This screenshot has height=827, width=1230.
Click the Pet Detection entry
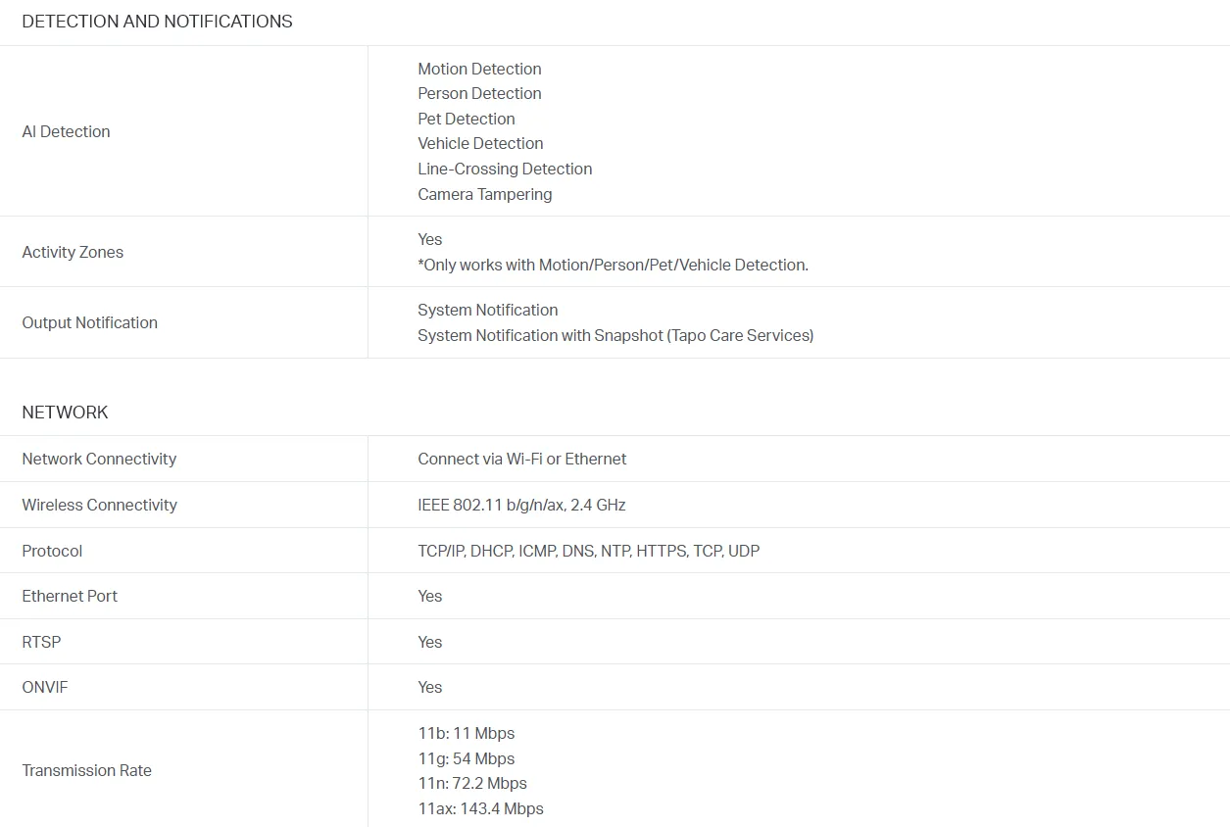(467, 119)
